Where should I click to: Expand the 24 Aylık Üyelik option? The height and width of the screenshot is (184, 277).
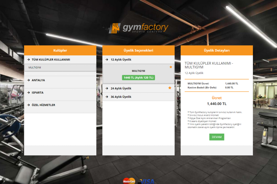pyautogui.click(x=121, y=88)
